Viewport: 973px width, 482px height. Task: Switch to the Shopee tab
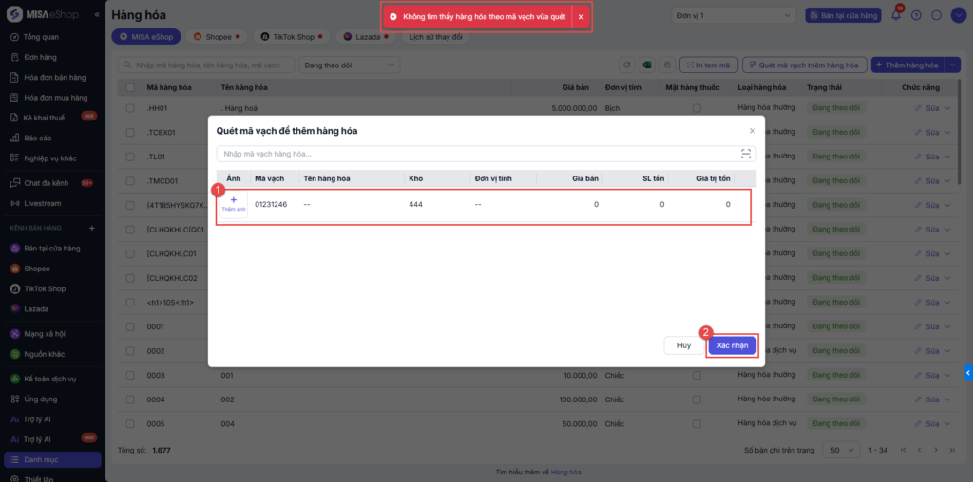point(217,37)
